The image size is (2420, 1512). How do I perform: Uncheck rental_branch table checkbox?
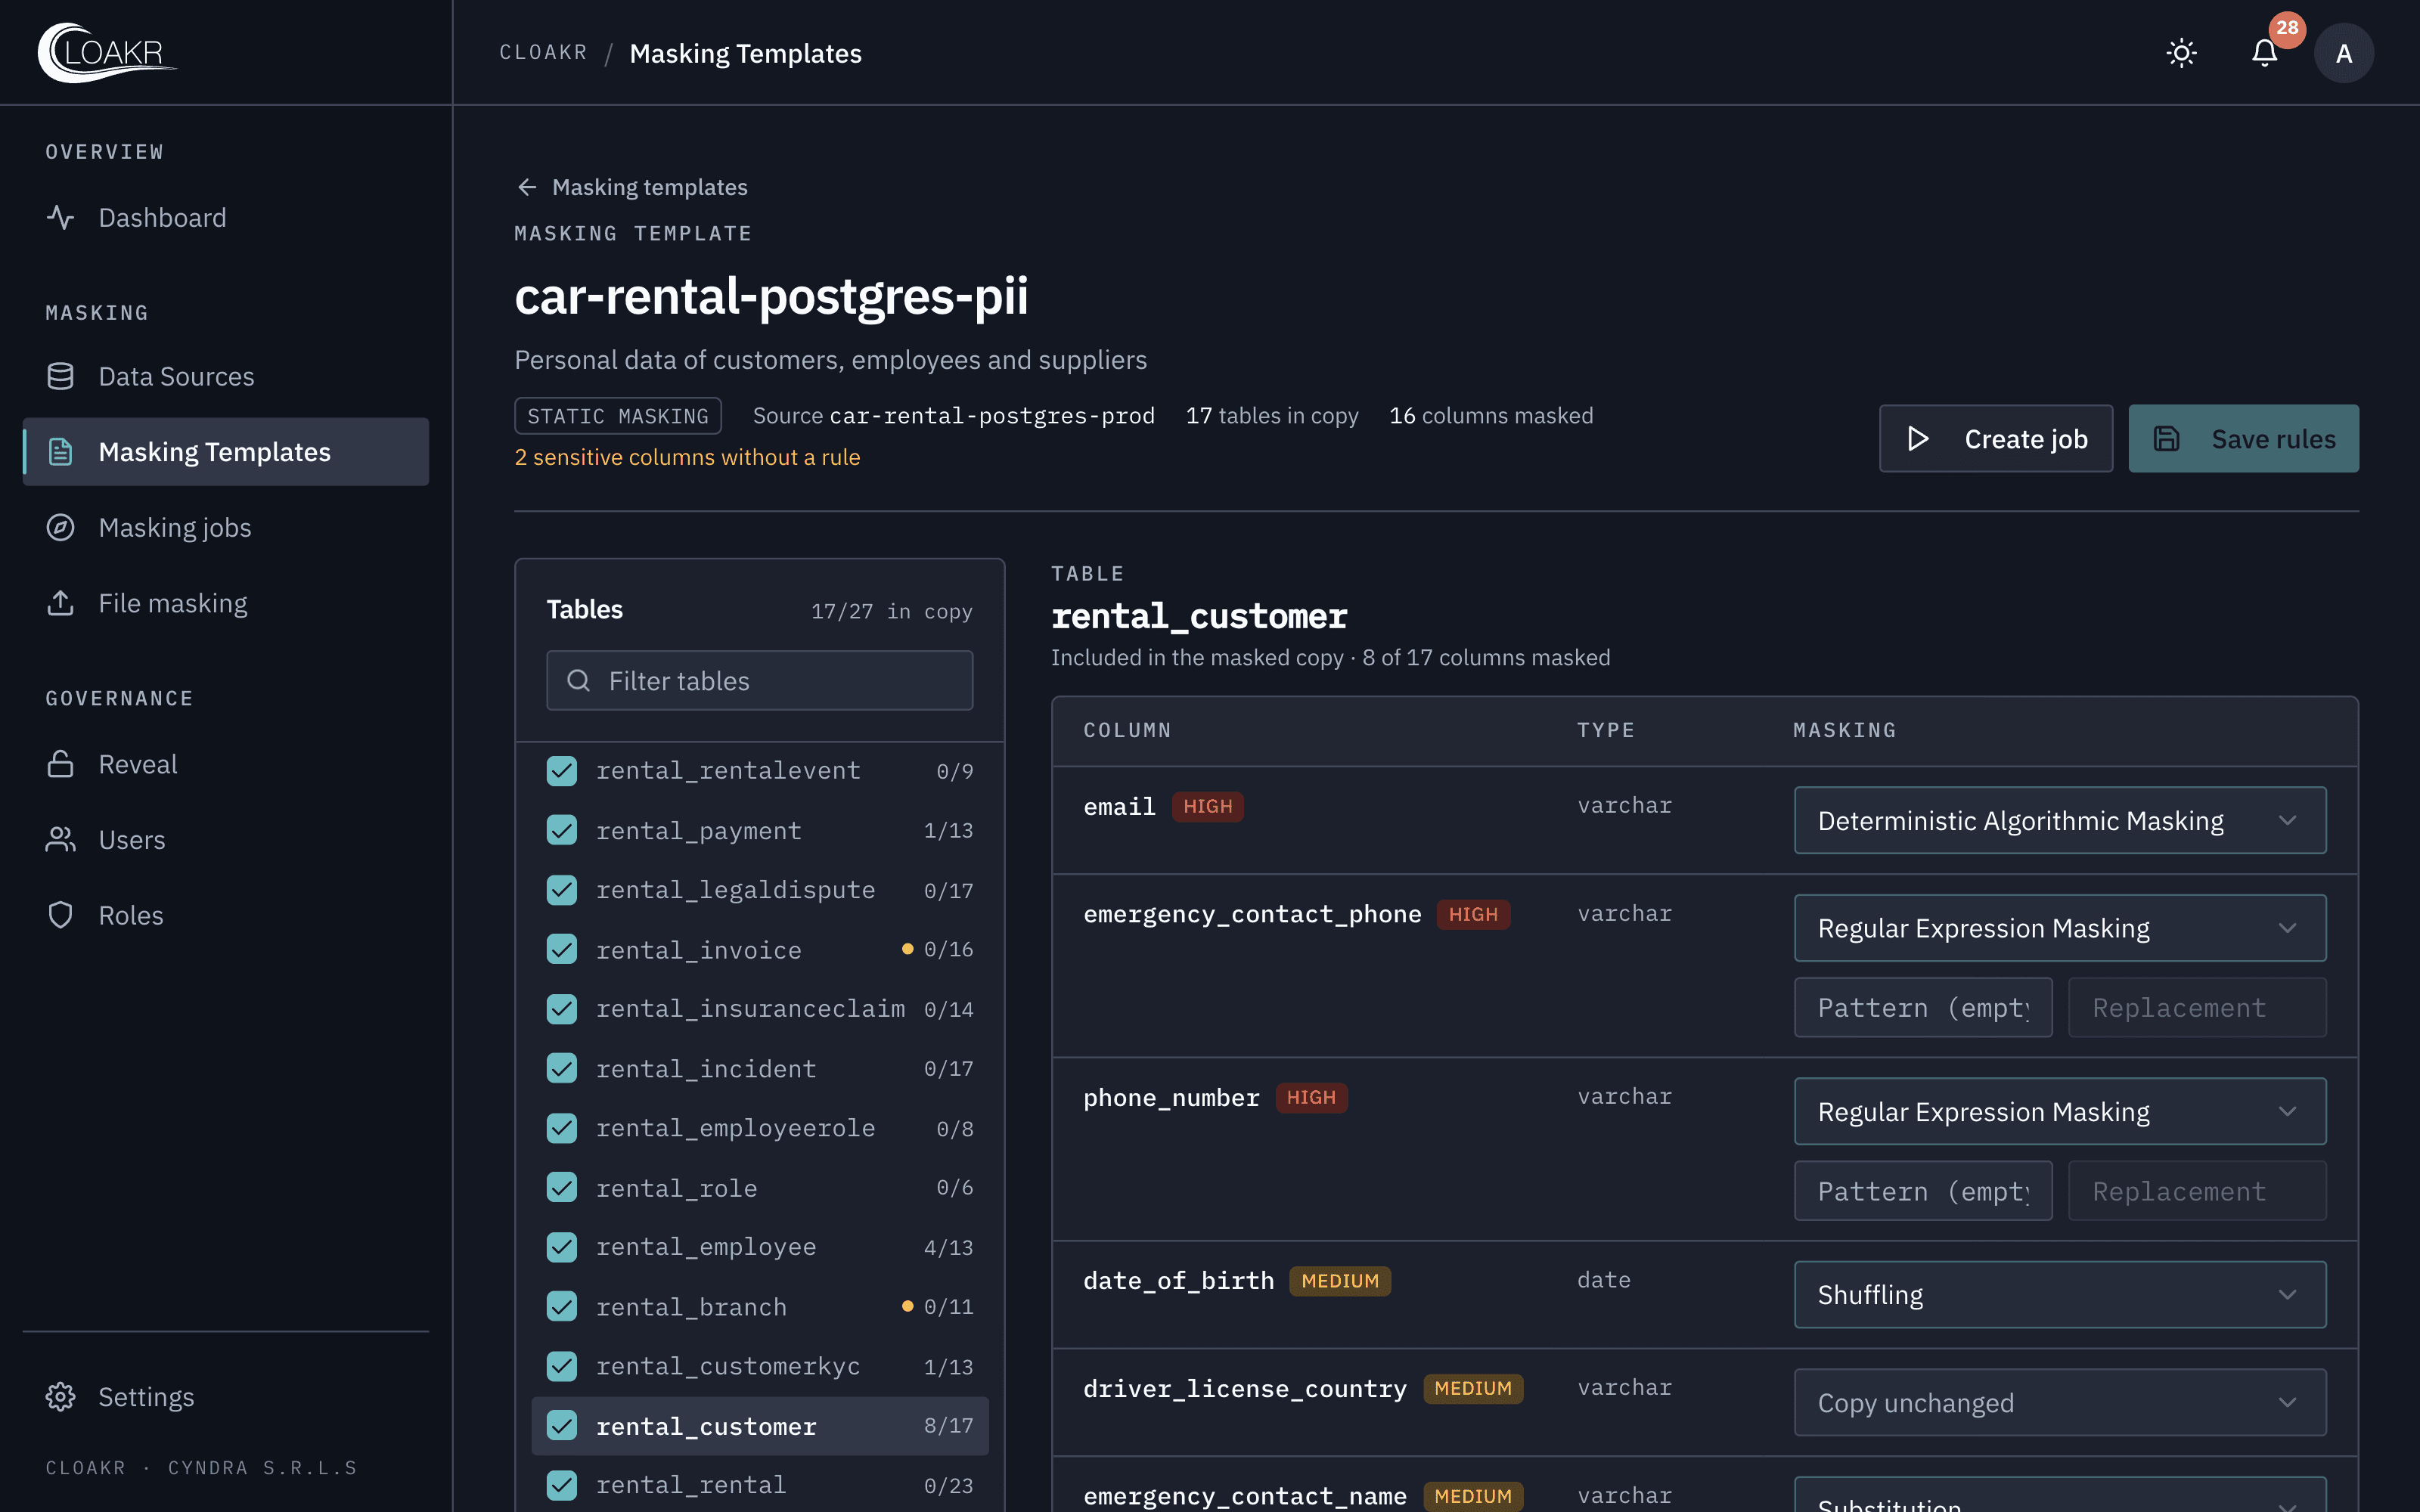click(x=562, y=1306)
